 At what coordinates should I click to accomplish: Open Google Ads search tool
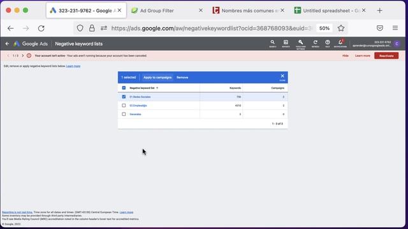point(272,43)
